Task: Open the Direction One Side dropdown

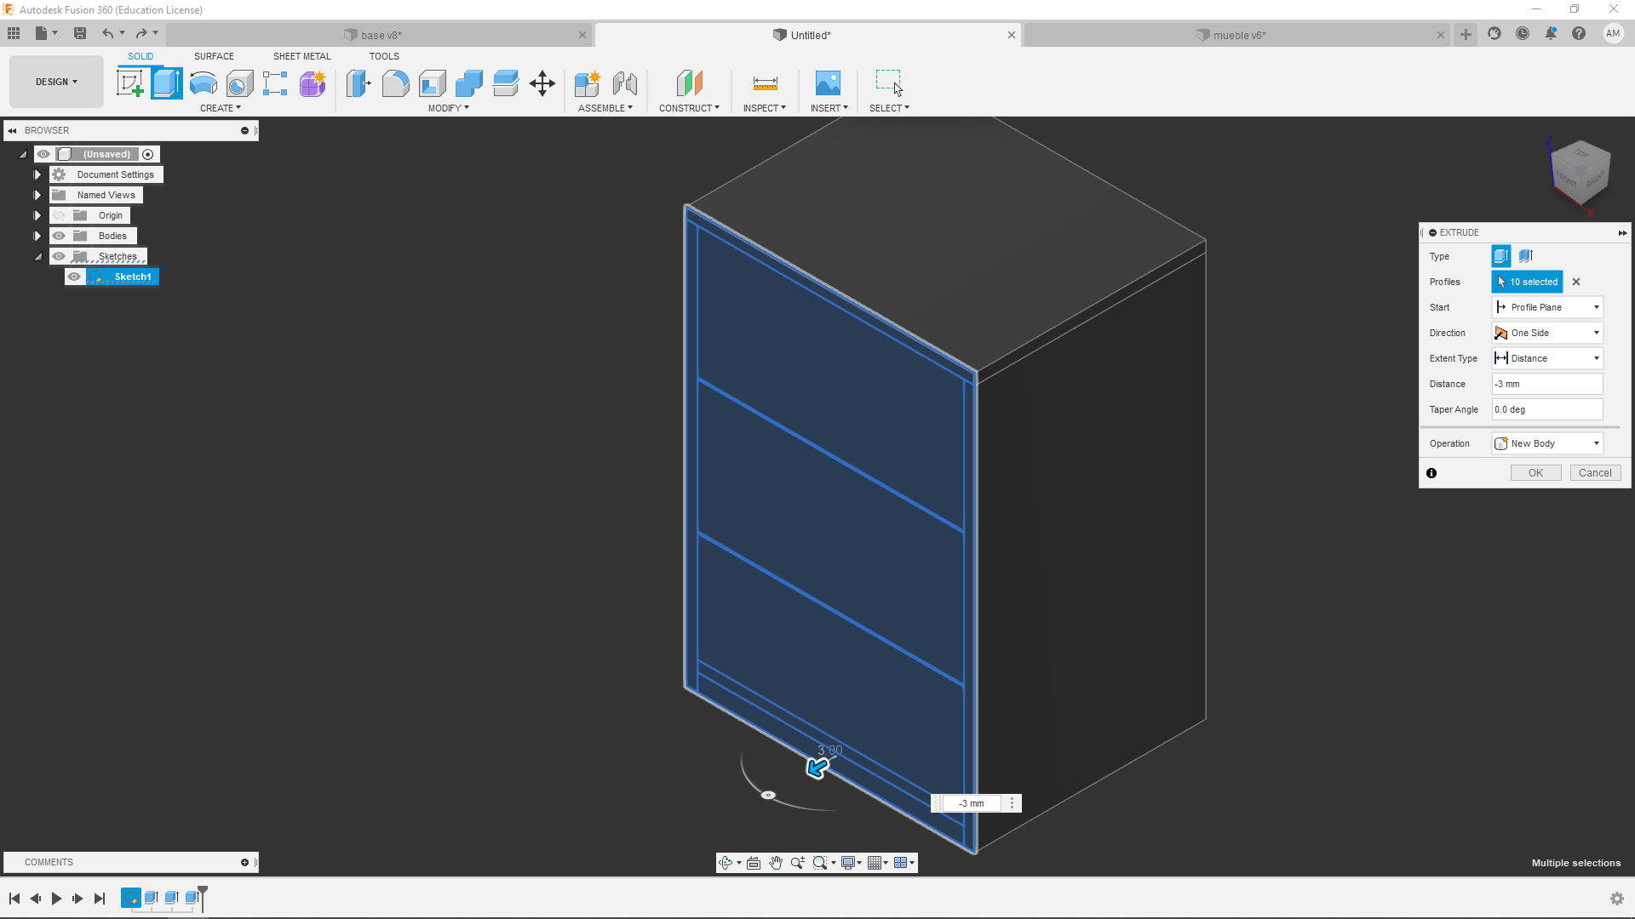Action: 1547,333
